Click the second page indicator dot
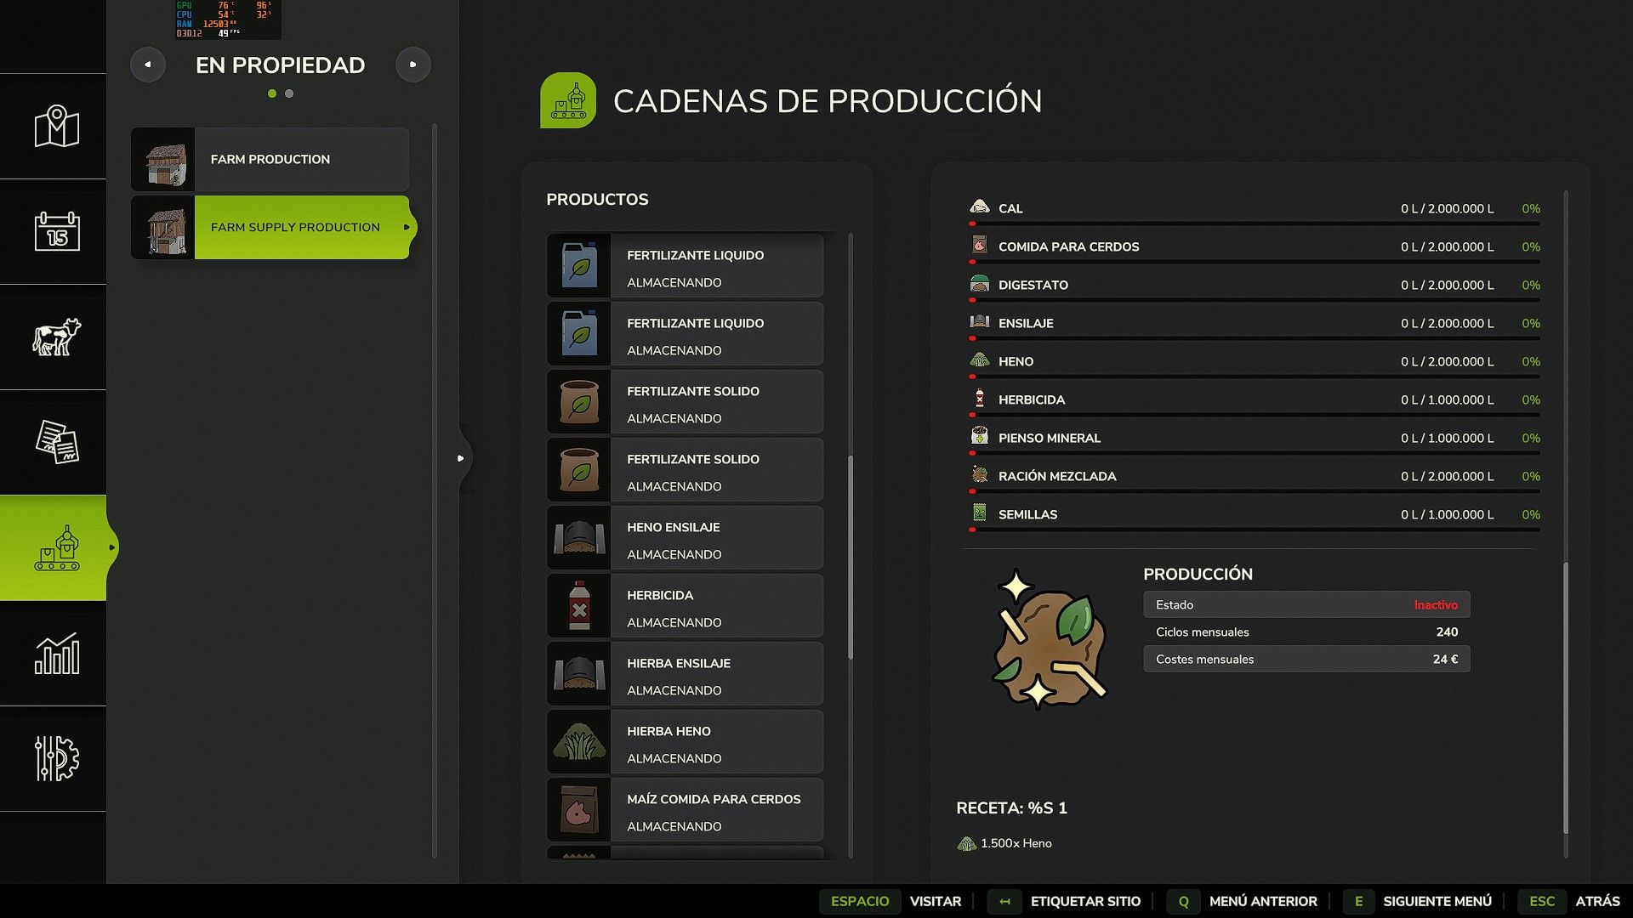This screenshot has height=918, width=1633. [x=289, y=93]
